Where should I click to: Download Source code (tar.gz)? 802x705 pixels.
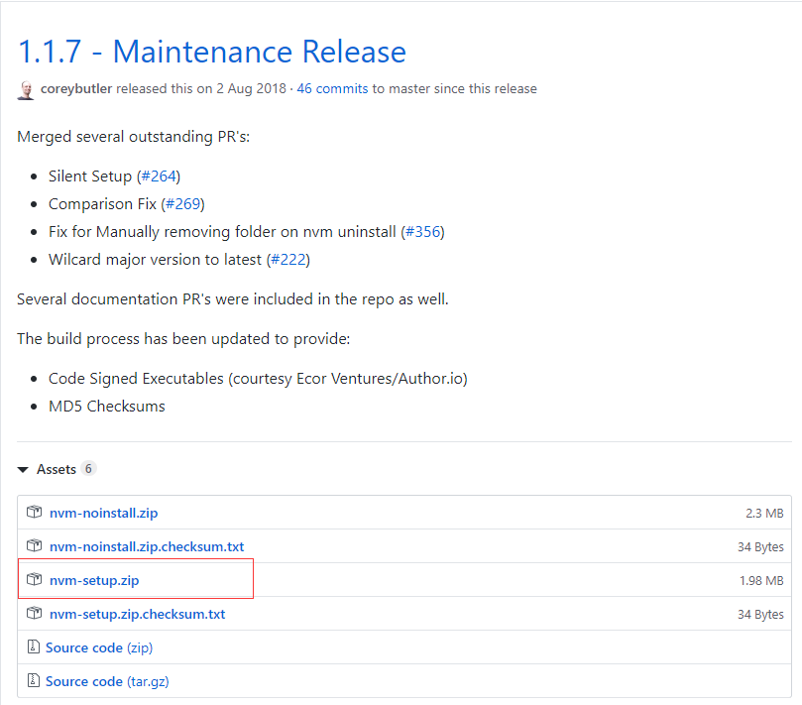point(107,681)
